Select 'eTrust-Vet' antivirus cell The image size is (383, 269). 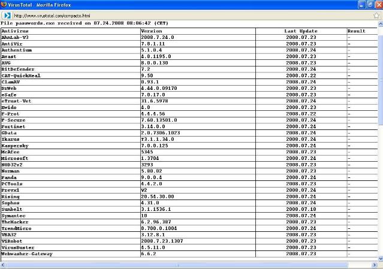tap(71, 101)
